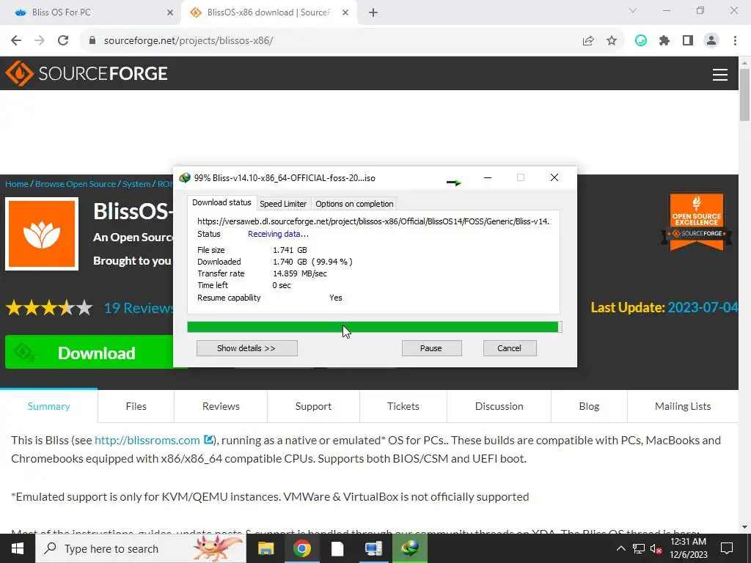Open the Support tab

pos(313,406)
